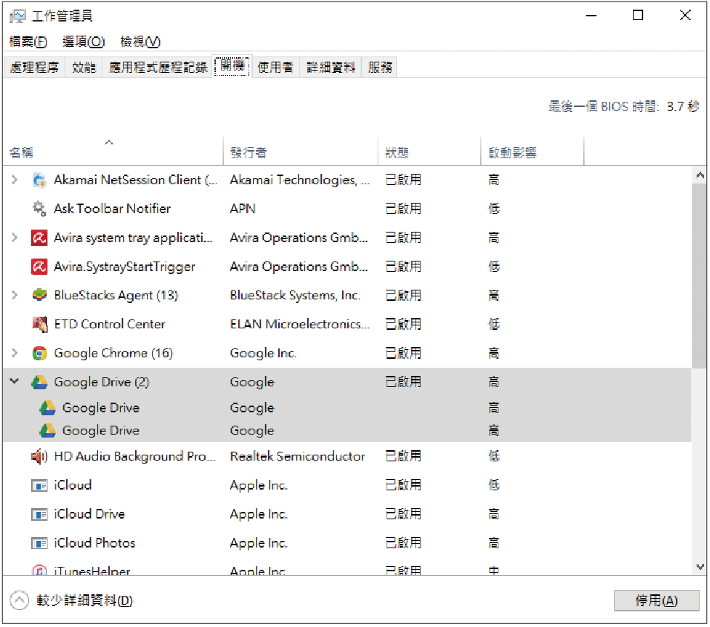Open the 選項(O) menu
710x627 pixels.
(84, 42)
